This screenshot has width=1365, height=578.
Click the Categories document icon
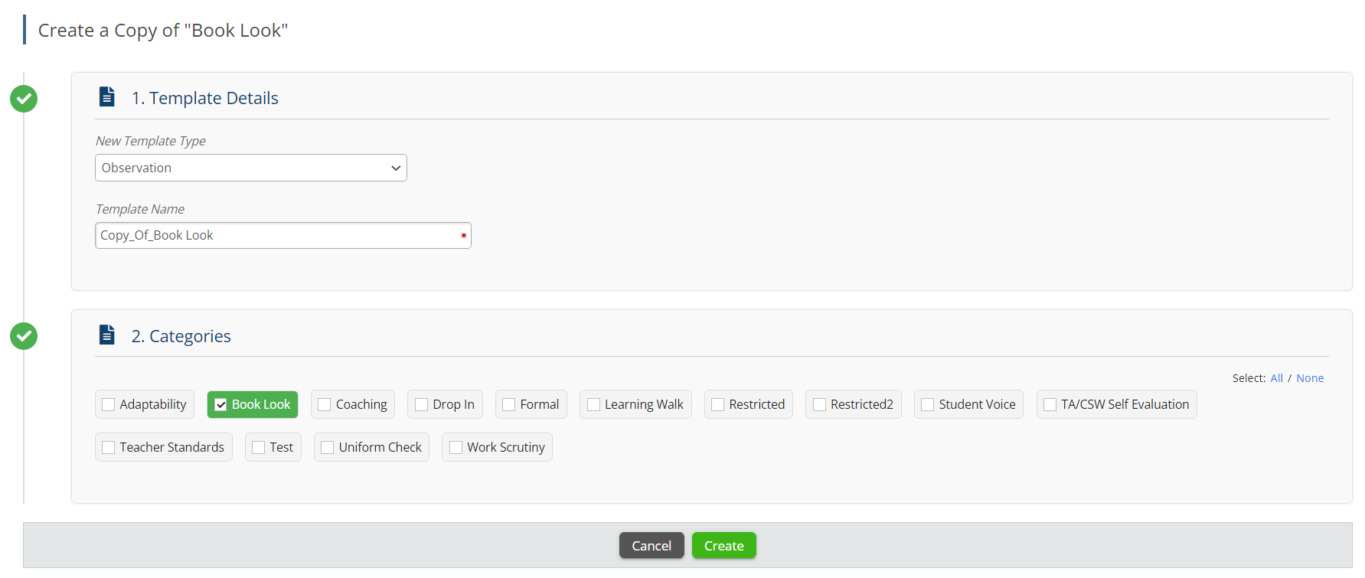pyautogui.click(x=107, y=335)
